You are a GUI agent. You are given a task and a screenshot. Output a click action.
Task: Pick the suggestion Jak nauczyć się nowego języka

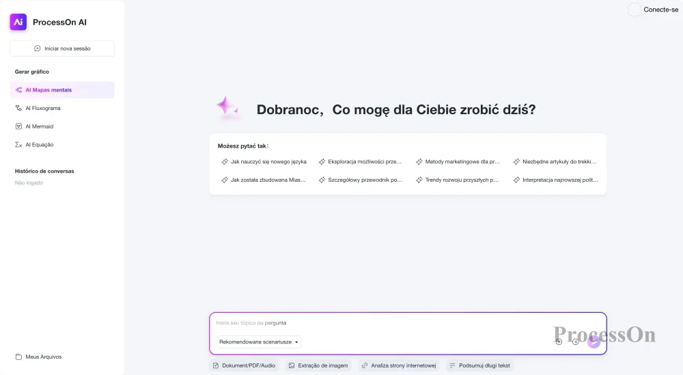264,162
